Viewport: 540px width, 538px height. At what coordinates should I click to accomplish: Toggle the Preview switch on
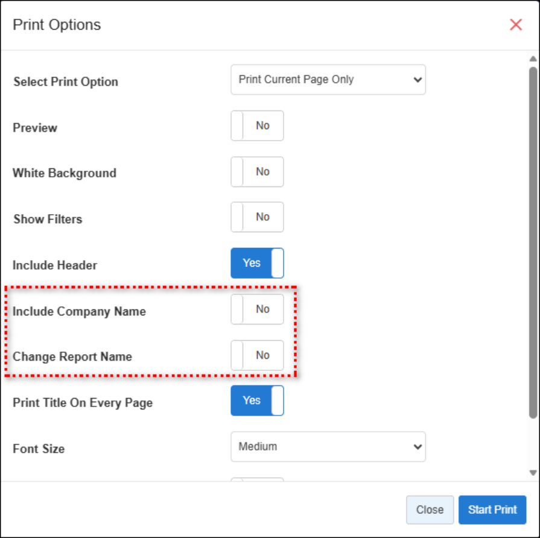click(x=257, y=126)
